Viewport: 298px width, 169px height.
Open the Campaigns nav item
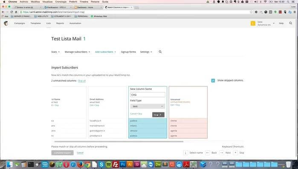coord(20,23)
